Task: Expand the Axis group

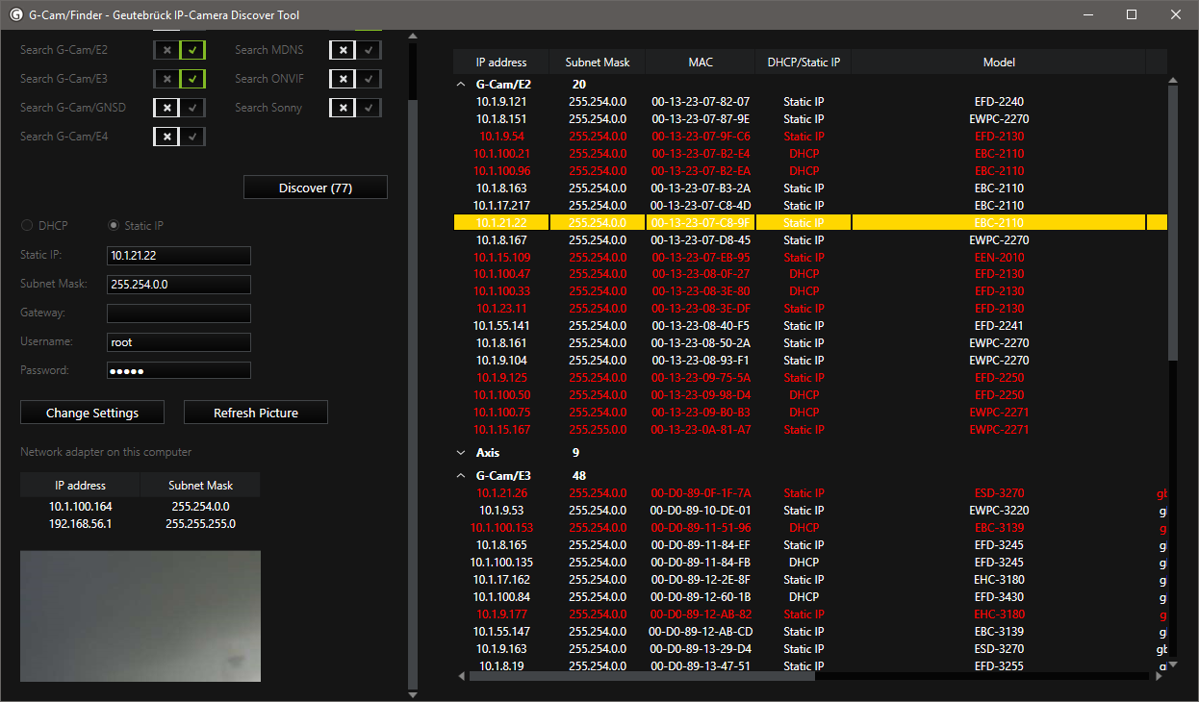Action: point(460,453)
